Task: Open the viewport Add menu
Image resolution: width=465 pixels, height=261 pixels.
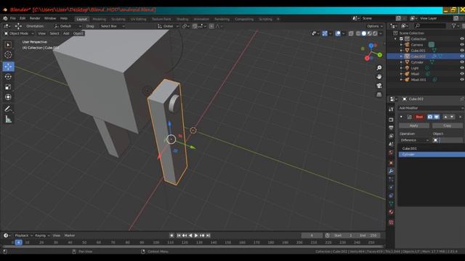Action: (66, 33)
